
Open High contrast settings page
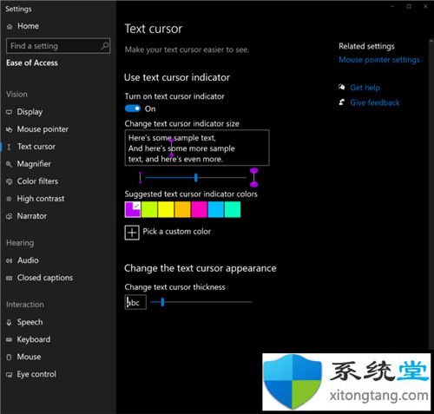click(x=41, y=199)
